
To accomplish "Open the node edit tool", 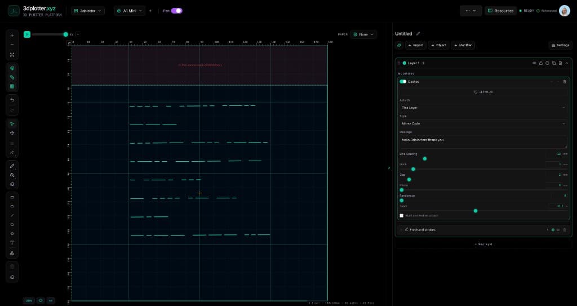I will [12, 152].
